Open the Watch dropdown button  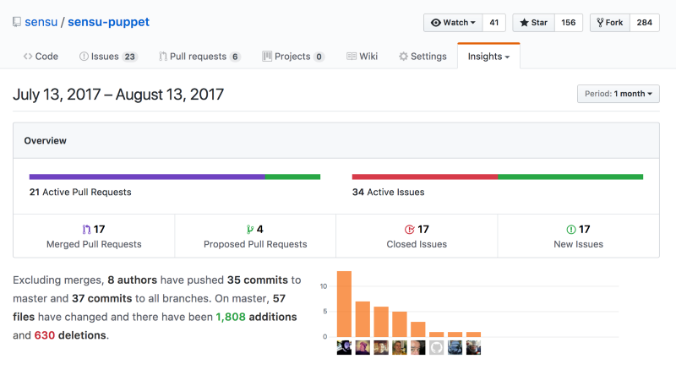pyautogui.click(x=453, y=23)
